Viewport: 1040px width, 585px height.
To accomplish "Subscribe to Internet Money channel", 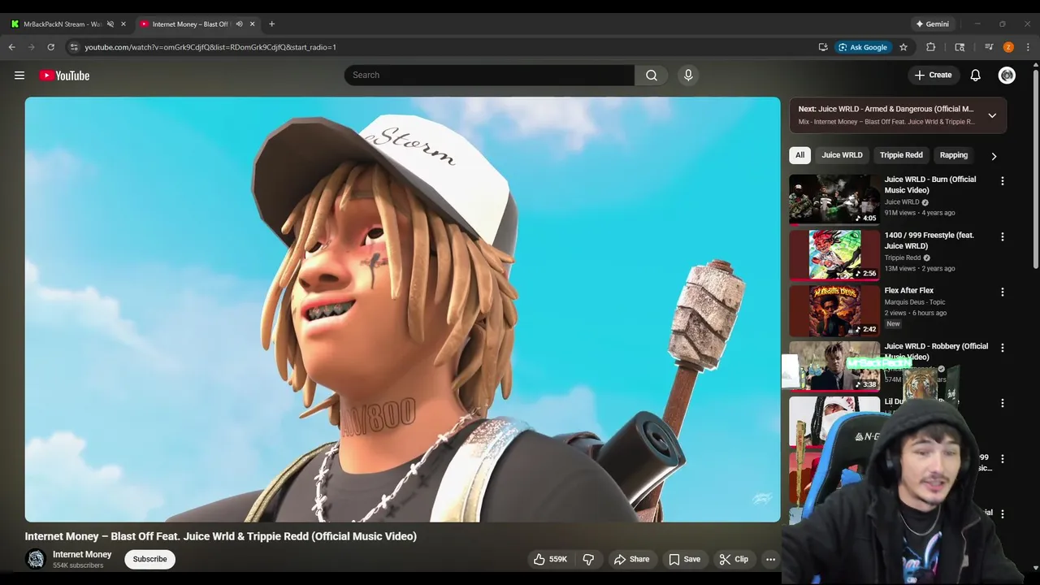I will pyautogui.click(x=149, y=559).
